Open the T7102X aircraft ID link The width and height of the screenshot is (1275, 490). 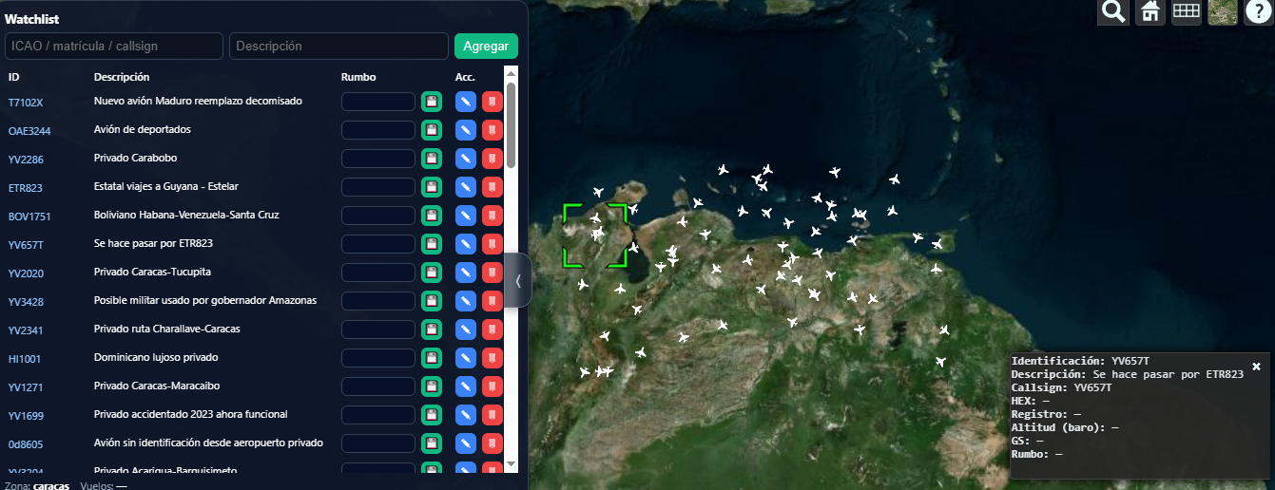tap(26, 102)
